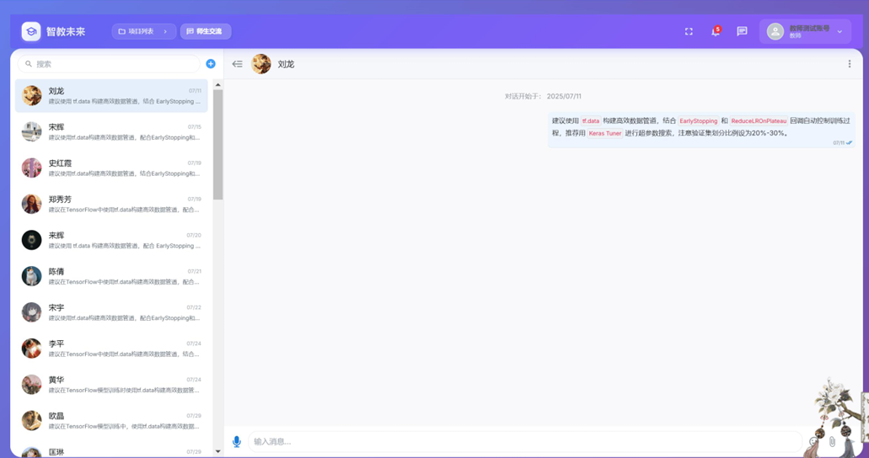This screenshot has height=458, width=869.
Task: Open conversation with 宋辉
Action: click(111, 131)
